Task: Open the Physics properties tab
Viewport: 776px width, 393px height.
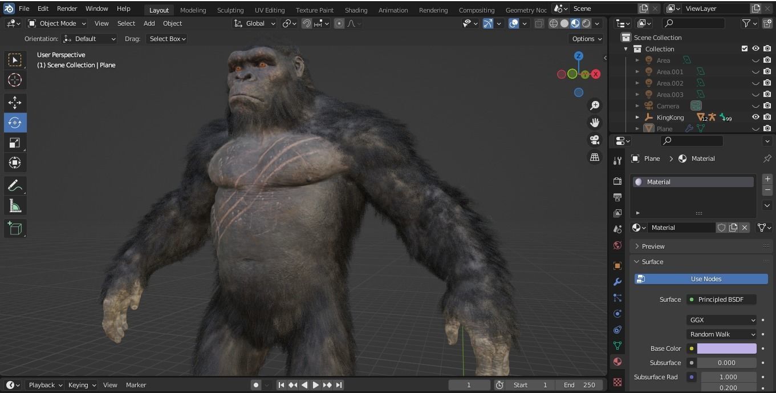Action: [x=617, y=314]
